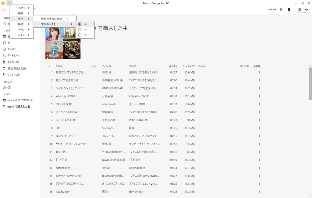Select the song adrenaline!!! title

click(63, 168)
